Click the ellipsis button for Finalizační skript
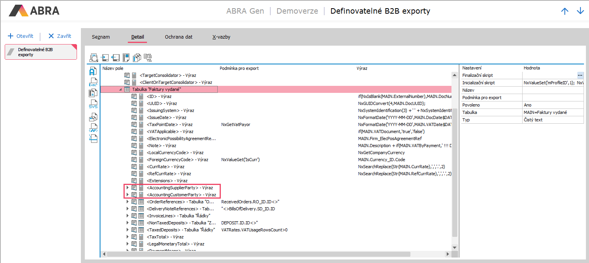Screen dimensions: 589x263 coord(580,75)
